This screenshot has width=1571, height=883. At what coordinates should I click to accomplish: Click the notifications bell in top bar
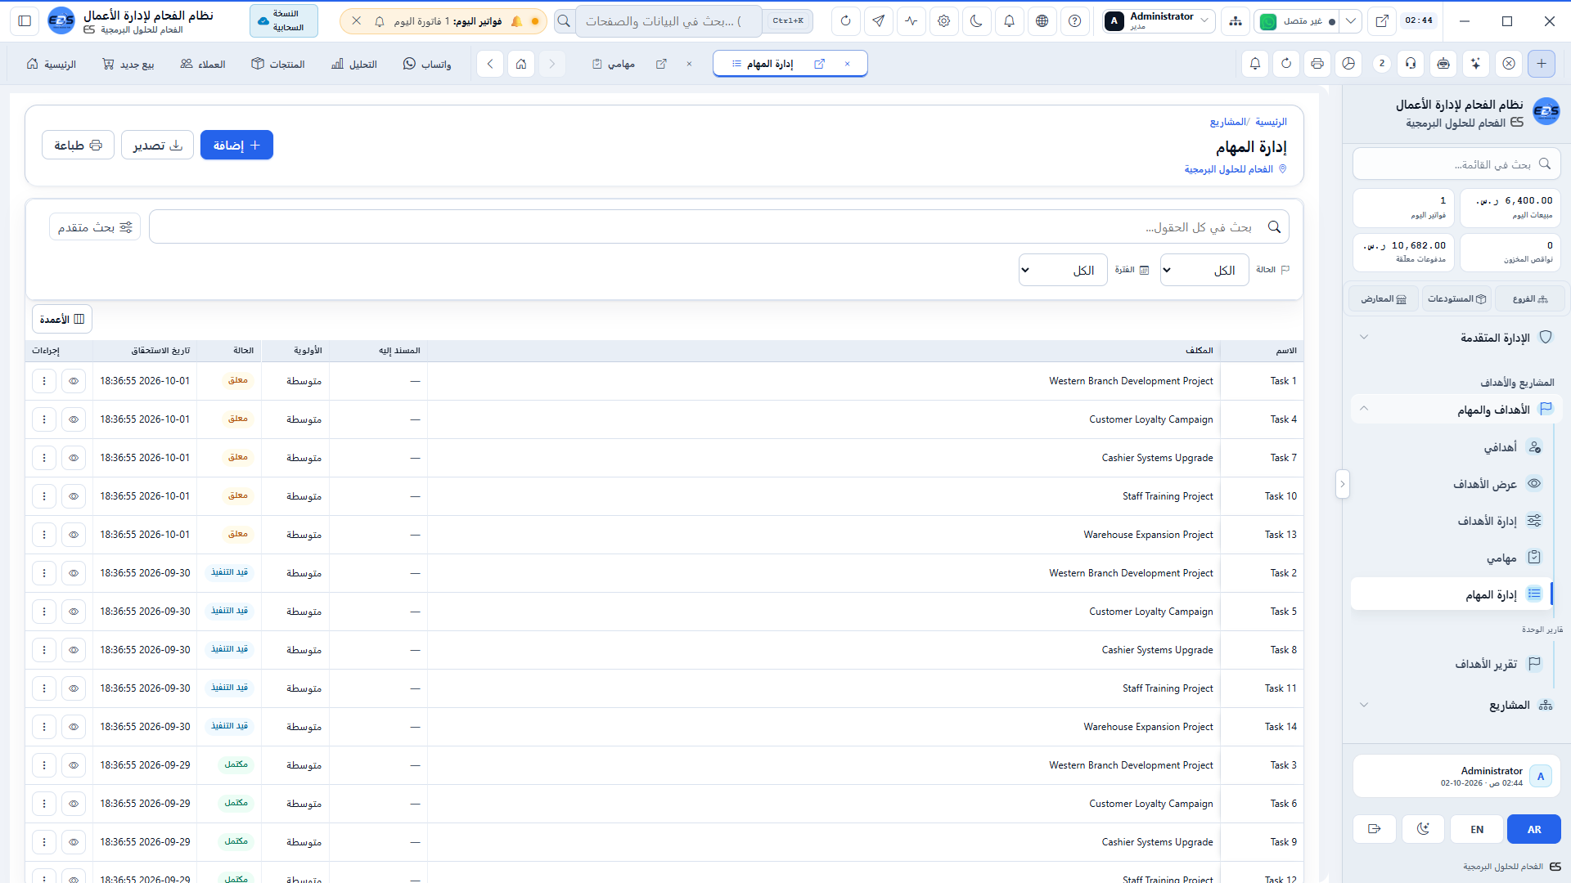[x=1009, y=21]
